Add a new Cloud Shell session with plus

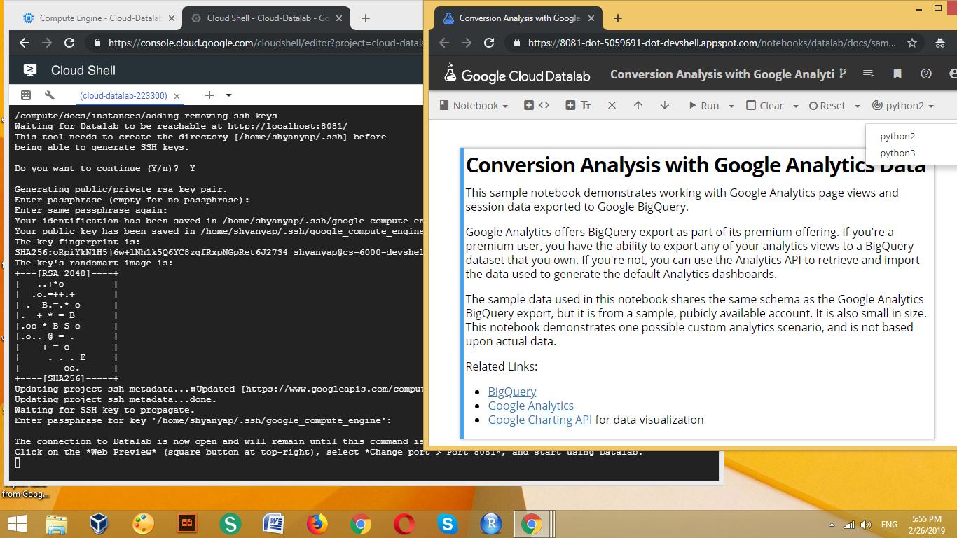[x=209, y=95]
